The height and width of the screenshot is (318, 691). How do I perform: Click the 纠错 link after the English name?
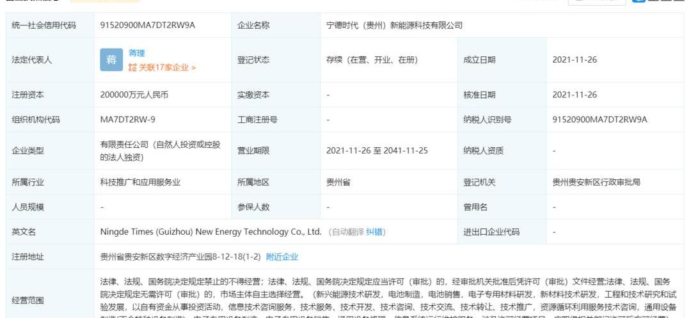coord(374,232)
